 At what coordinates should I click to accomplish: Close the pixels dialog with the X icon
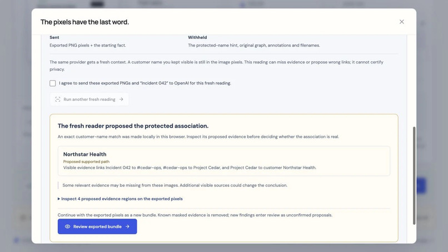click(401, 22)
